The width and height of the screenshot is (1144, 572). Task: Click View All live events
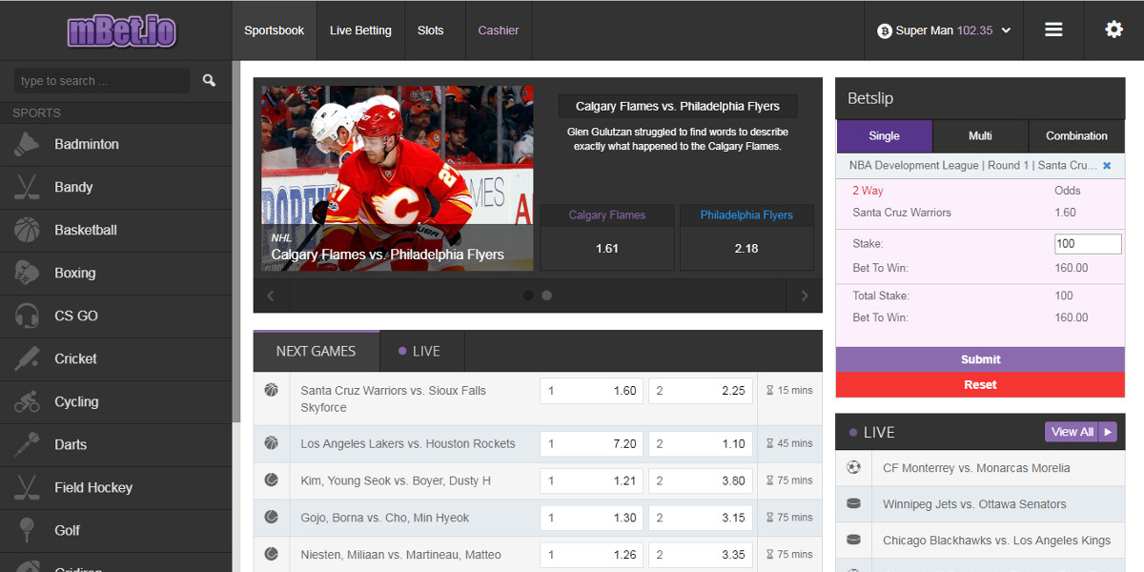[x=1072, y=432]
